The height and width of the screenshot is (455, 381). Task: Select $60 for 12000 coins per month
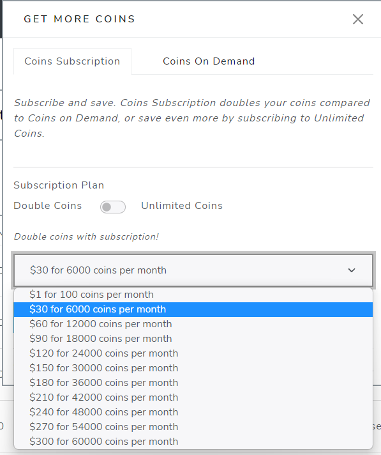(193, 324)
